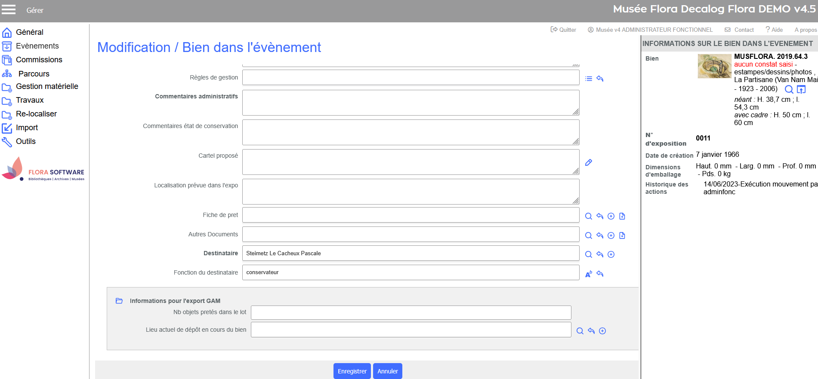The height and width of the screenshot is (379, 818).
Task: Click the Annuler button
Action: coord(387,371)
